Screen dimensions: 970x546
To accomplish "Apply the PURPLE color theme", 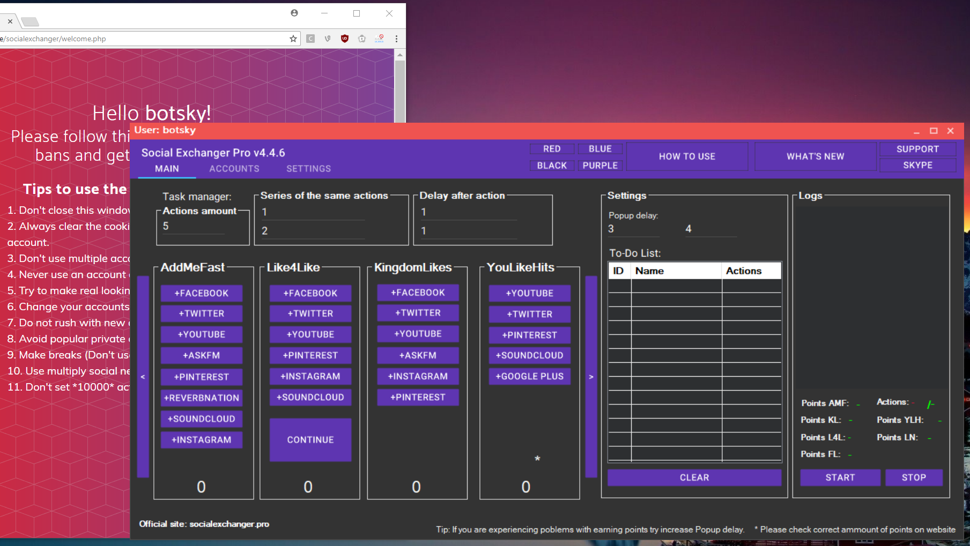I will pyautogui.click(x=600, y=166).
